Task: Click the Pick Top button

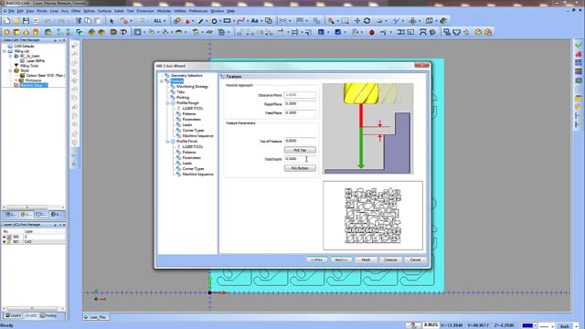Action: [x=300, y=150]
